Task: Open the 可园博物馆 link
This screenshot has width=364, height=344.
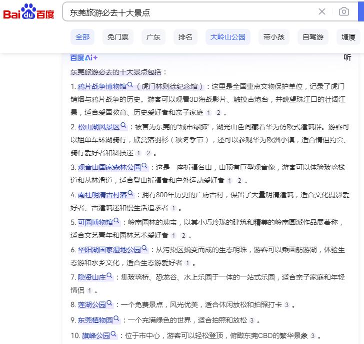Action: pos(95,222)
